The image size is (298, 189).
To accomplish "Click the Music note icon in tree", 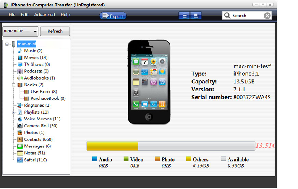I will 20,51.
